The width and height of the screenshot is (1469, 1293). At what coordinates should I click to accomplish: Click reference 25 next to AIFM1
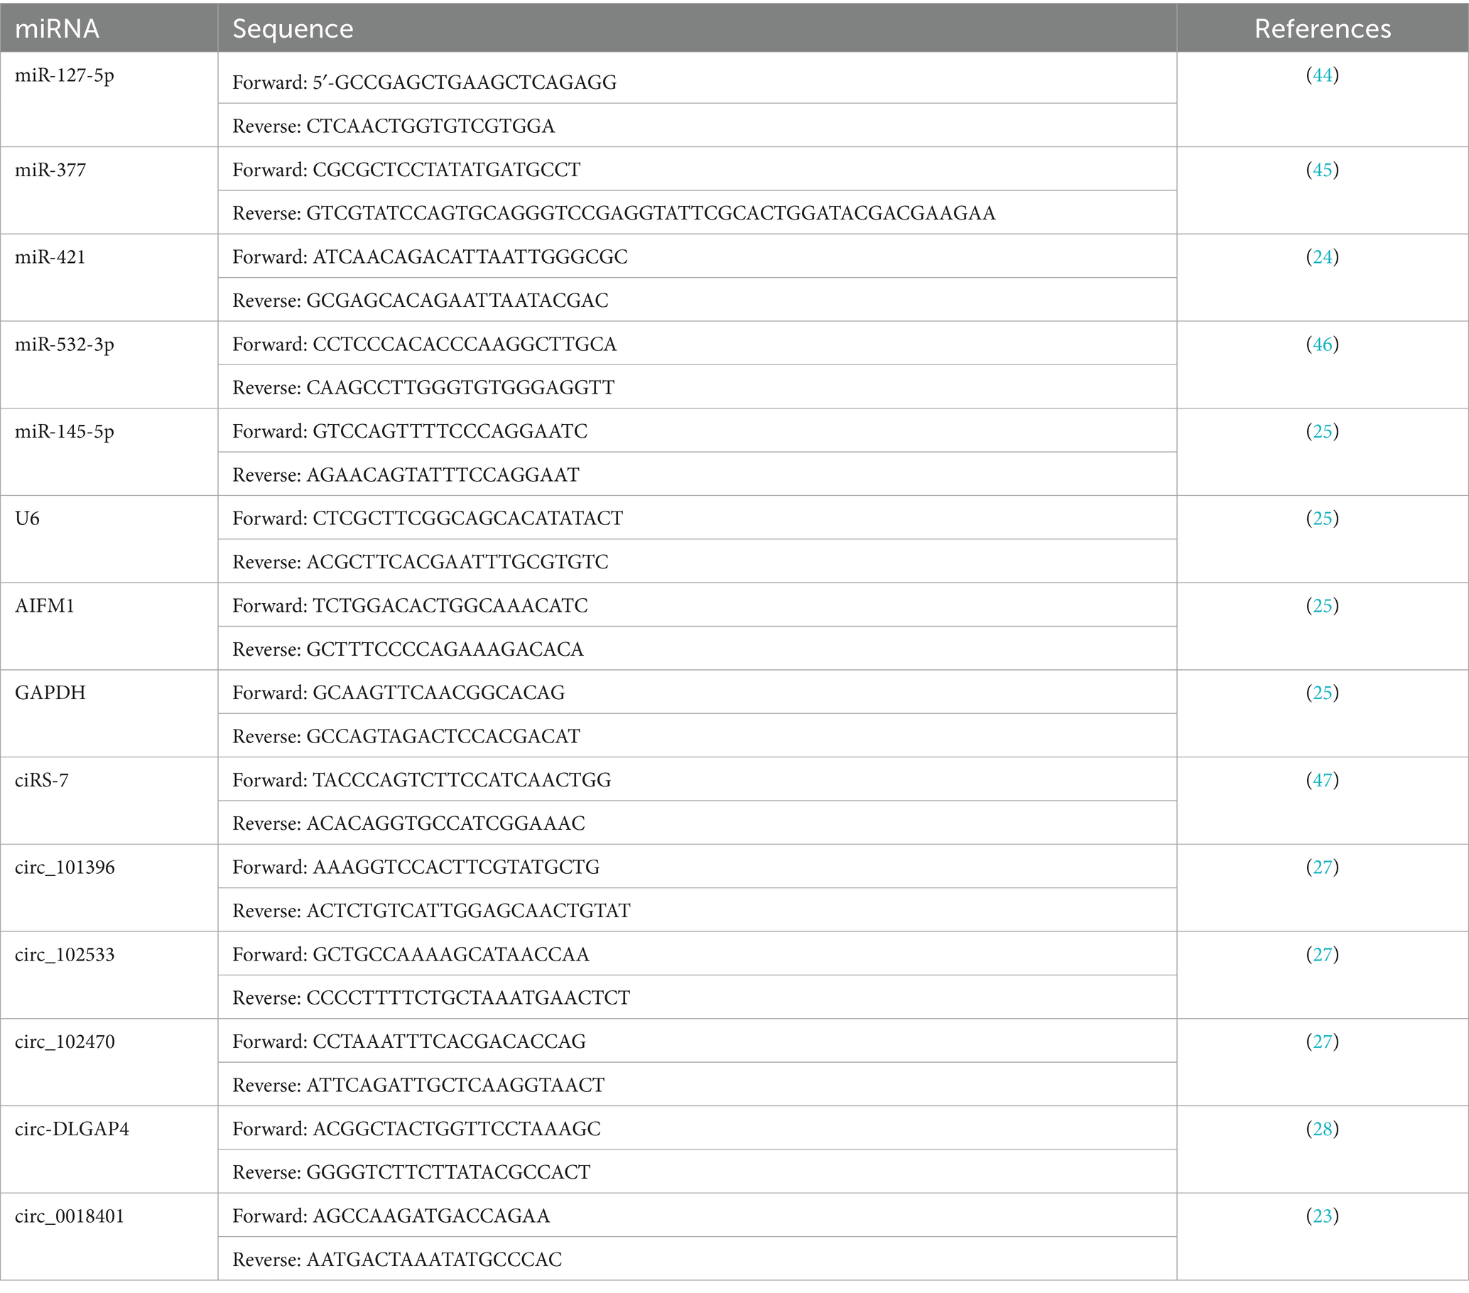point(1323,605)
